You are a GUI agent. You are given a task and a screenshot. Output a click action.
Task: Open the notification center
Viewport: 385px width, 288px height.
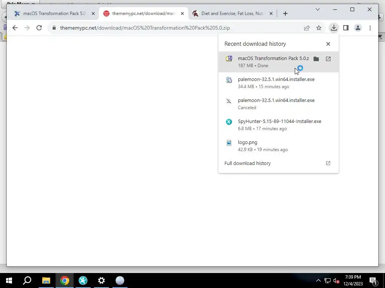point(373,280)
